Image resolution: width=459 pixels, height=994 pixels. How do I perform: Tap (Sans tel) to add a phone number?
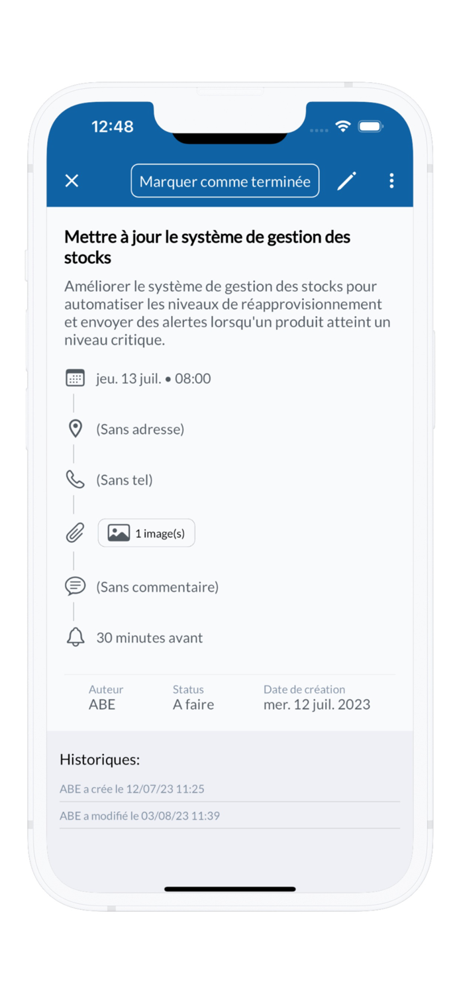click(125, 479)
